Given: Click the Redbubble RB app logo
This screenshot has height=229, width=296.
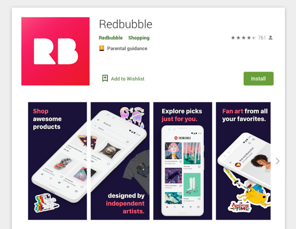Looking at the screenshot, I should point(55,51).
